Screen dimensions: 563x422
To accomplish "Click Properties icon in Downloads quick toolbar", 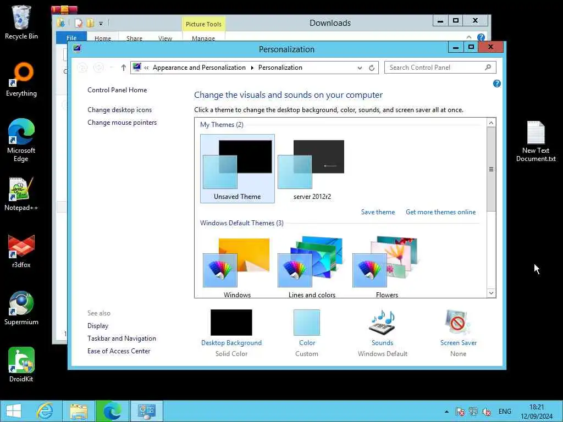I will point(78,23).
